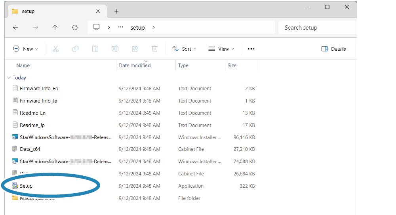
Task: Click the Cut scissors icon
Action: [x=55, y=49]
